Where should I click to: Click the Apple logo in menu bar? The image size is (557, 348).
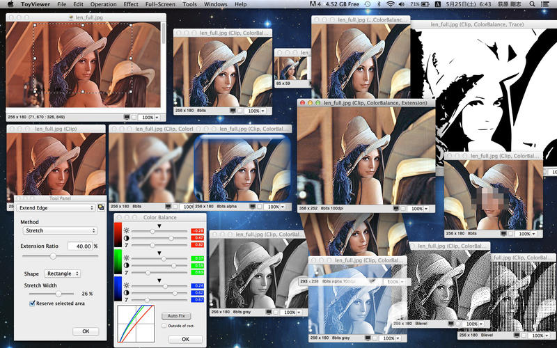(10, 4)
